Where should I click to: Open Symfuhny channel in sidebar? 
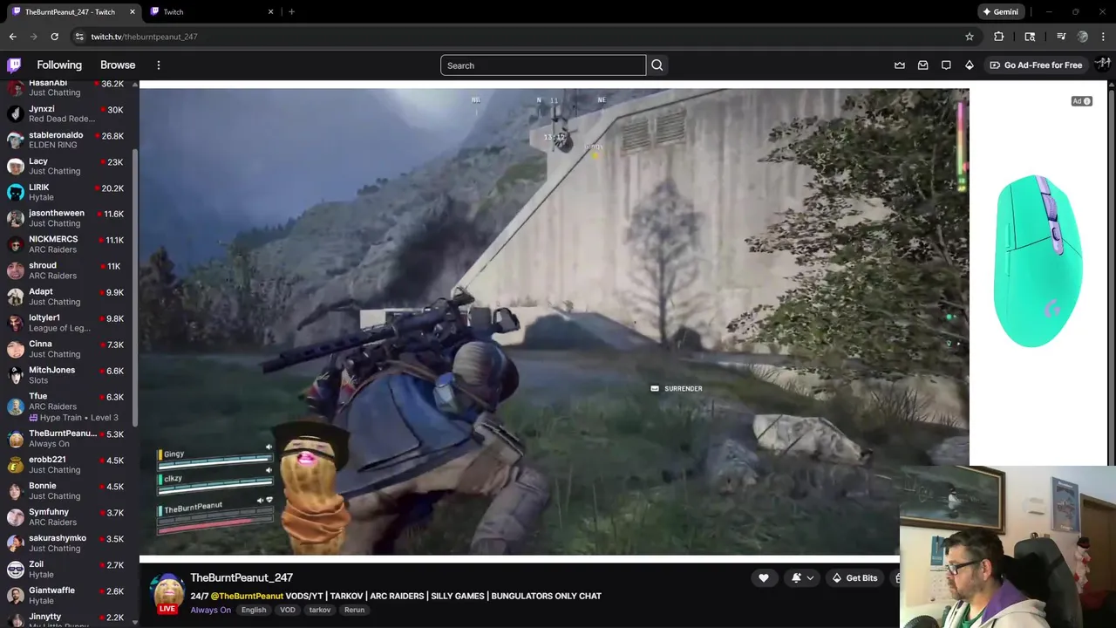[x=70, y=516]
